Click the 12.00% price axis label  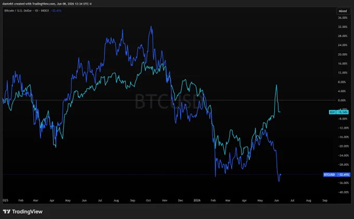click(x=343, y=72)
